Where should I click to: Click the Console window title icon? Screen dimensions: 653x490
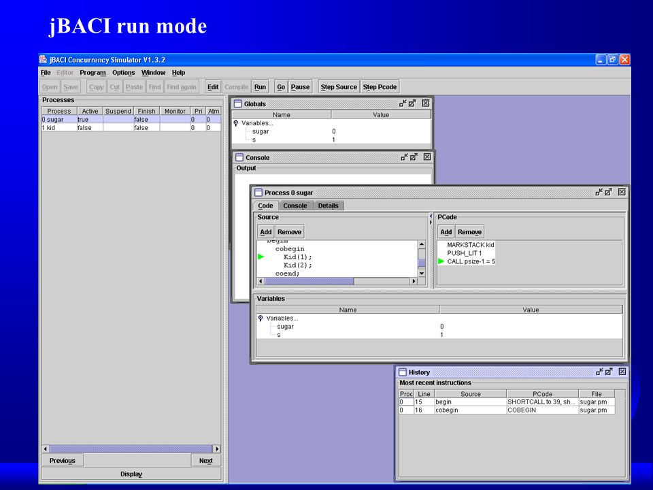[239, 157]
